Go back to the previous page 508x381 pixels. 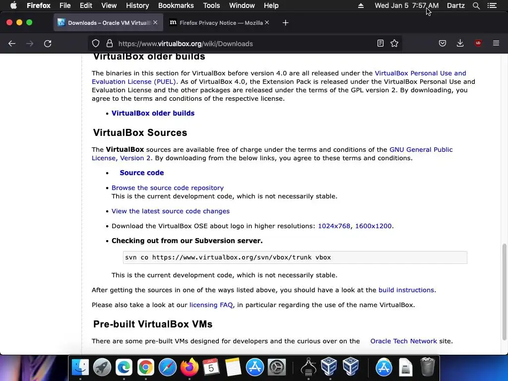[12, 44]
